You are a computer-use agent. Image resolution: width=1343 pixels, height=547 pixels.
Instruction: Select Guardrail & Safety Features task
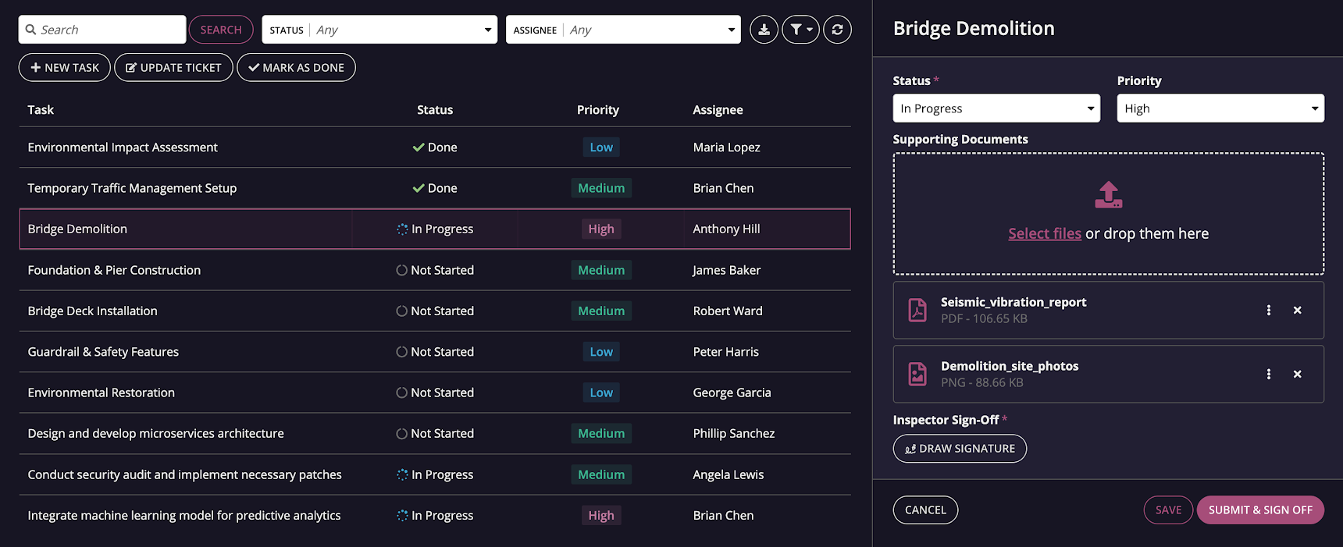(x=435, y=352)
